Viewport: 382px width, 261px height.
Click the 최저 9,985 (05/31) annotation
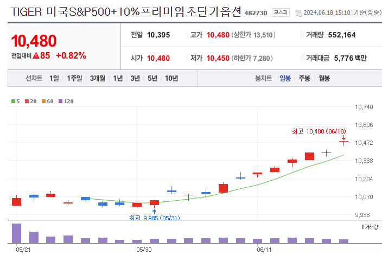tap(155, 218)
